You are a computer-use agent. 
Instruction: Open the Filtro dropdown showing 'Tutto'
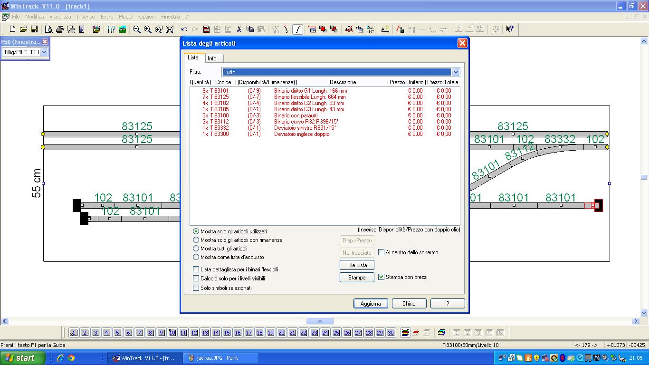pos(341,72)
